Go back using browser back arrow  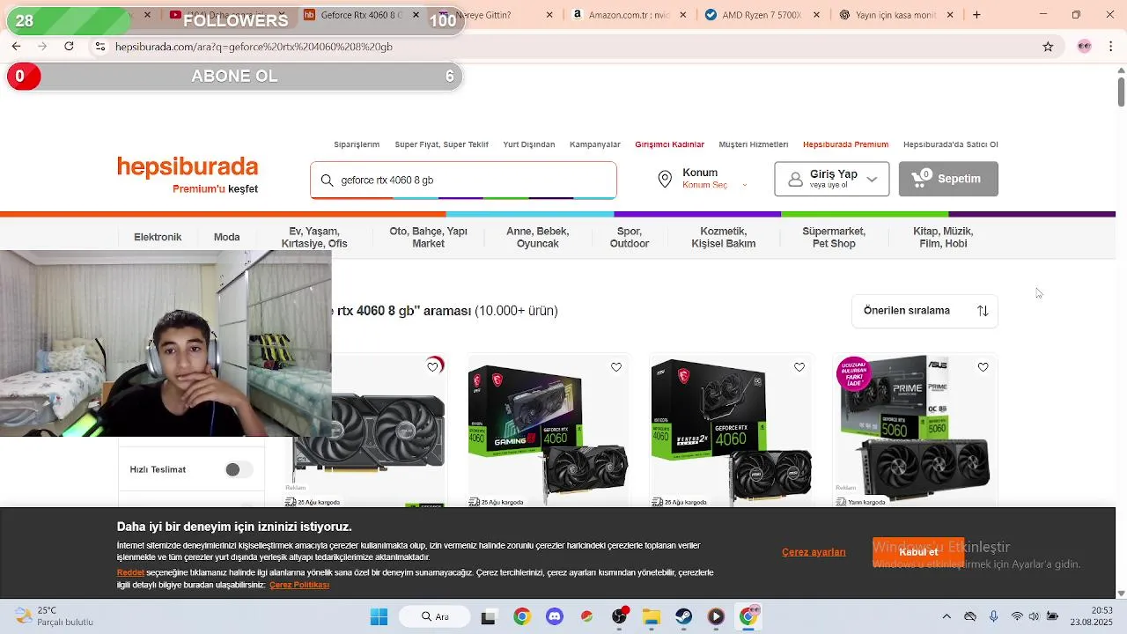tap(16, 47)
